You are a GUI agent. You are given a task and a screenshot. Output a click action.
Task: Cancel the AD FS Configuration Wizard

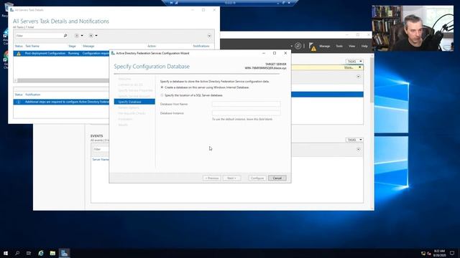coord(277,178)
